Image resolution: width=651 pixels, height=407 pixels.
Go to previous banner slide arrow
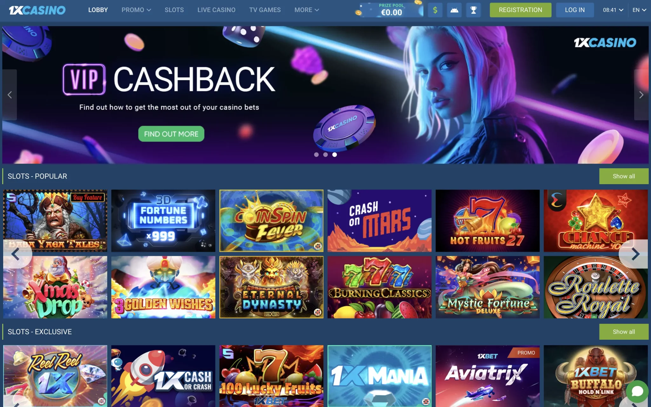(10, 95)
